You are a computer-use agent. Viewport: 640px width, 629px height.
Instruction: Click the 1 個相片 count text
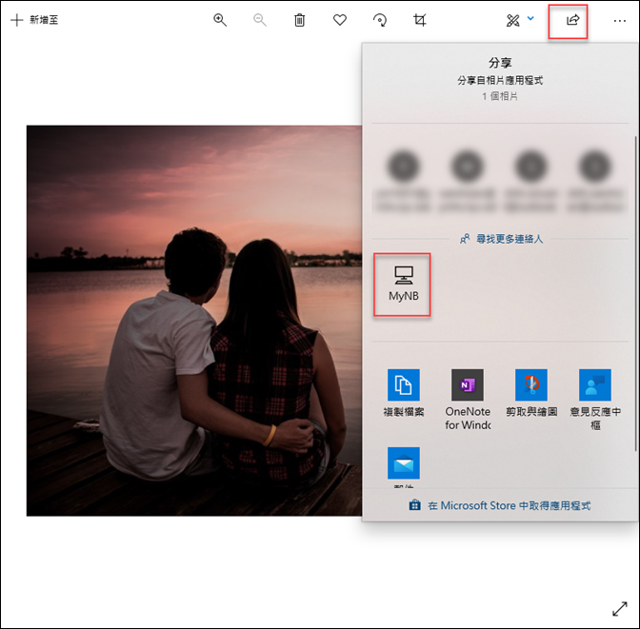click(x=500, y=96)
